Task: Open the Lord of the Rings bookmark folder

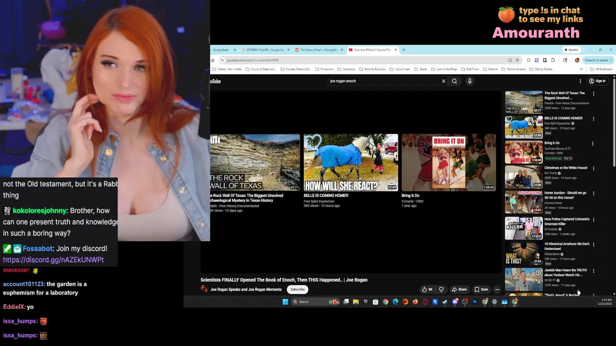Action: click(x=444, y=69)
